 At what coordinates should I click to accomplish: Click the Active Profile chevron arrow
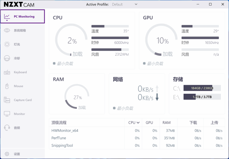pyautogui.click(x=136, y=4)
